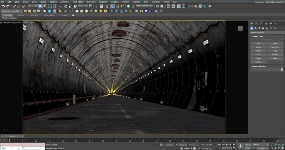Click the Link selection chain icon
Viewport: 285px width, 150px height.
[x=14, y=6]
